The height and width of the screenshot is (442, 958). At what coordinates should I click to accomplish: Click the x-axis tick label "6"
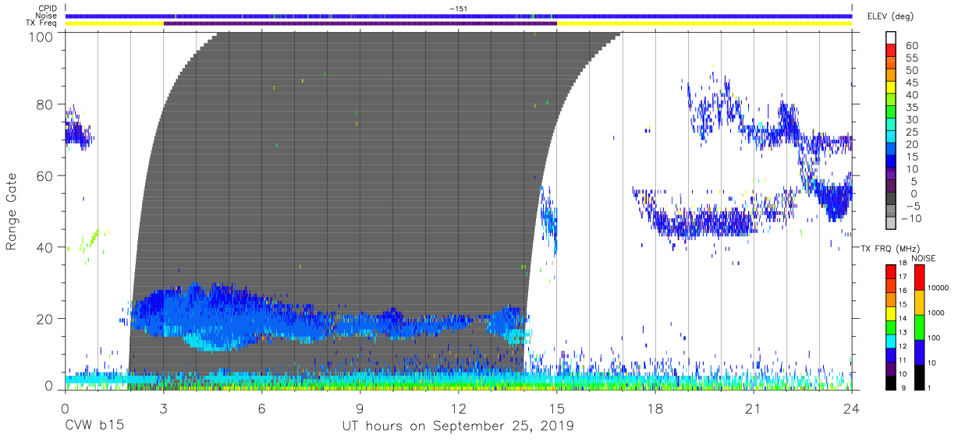point(262,408)
